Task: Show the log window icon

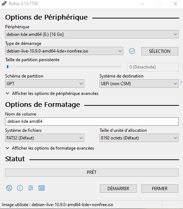Action: click(x=42, y=188)
